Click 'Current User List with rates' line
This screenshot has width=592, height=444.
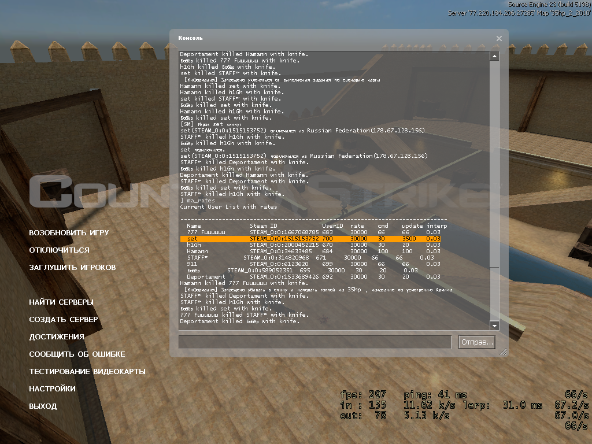tap(228, 207)
